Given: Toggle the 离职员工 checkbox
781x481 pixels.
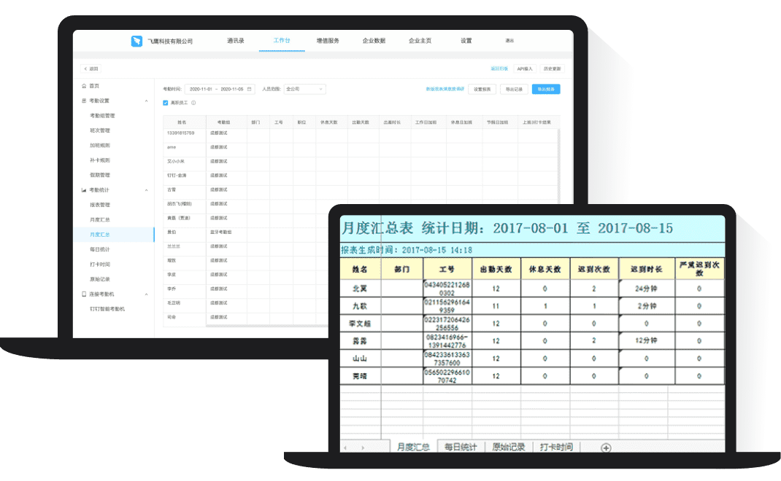Looking at the screenshot, I should [x=166, y=103].
